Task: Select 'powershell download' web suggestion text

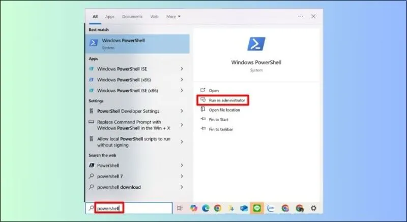Action: (119, 187)
